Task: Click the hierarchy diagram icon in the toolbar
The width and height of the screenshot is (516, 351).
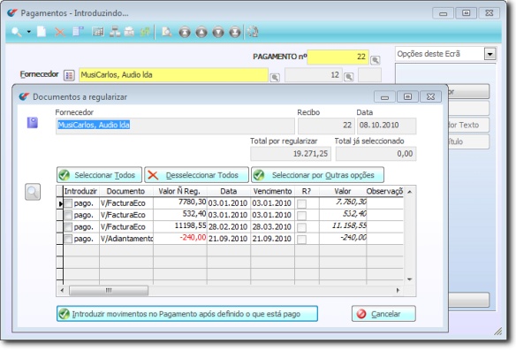Action: [115, 32]
